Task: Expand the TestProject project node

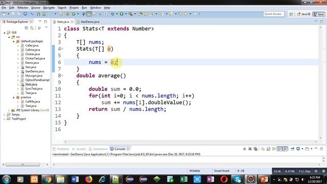Action: (5, 119)
